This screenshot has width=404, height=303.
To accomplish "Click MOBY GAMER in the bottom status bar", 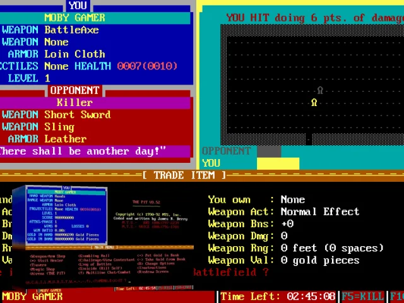I will (32, 296).
